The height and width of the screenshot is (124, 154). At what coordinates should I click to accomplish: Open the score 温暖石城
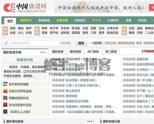pos(142,59)
